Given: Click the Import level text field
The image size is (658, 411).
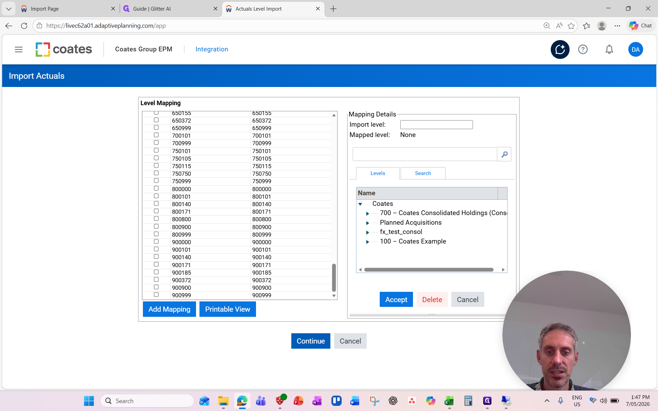Looking at the screenshot, I should (437, 125).
